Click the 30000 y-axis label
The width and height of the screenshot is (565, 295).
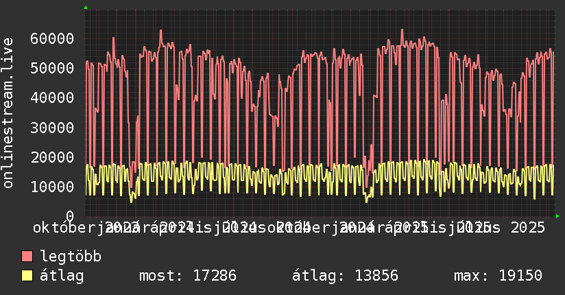[52, 128]
